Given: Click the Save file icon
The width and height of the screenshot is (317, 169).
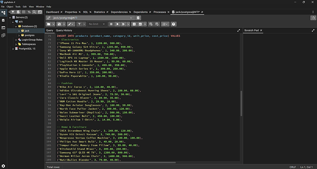Looking at the screenshot, I should click(x=59, y=24).
